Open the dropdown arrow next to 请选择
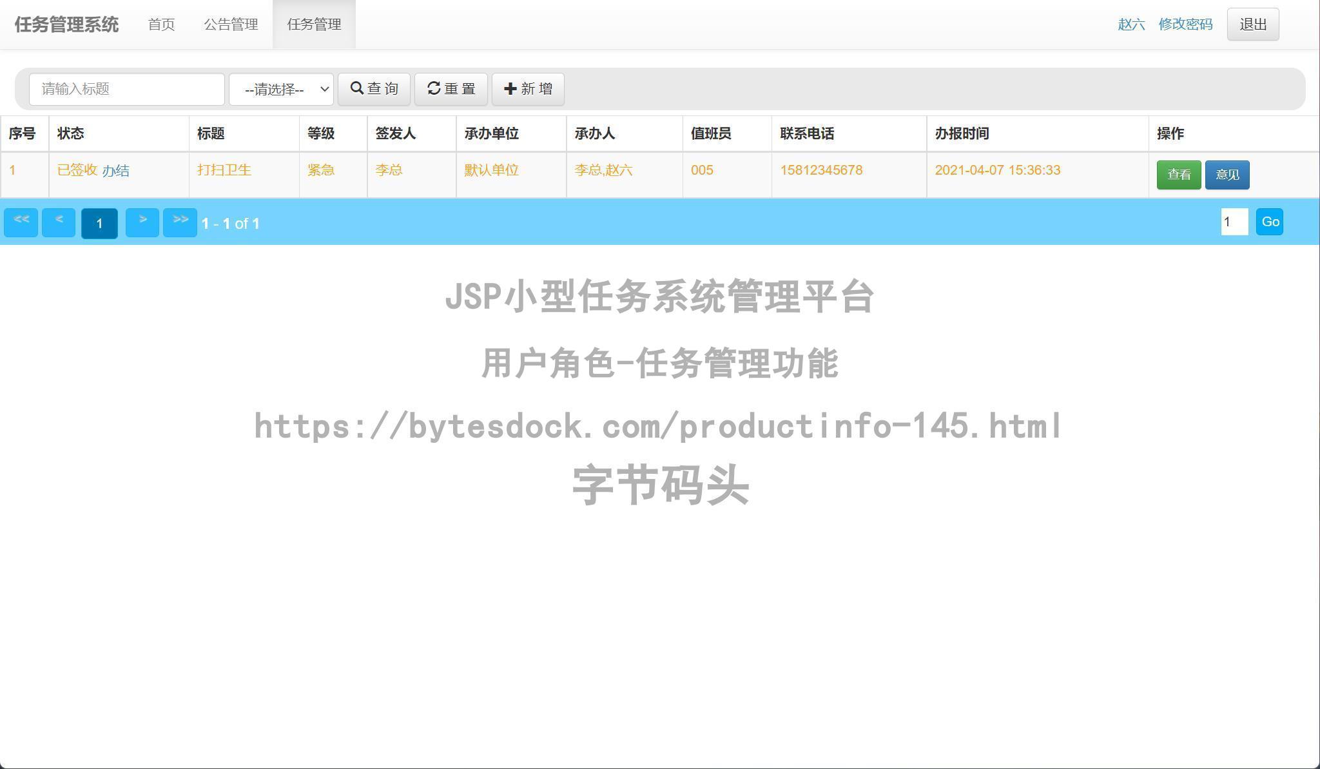 (324, 89)
